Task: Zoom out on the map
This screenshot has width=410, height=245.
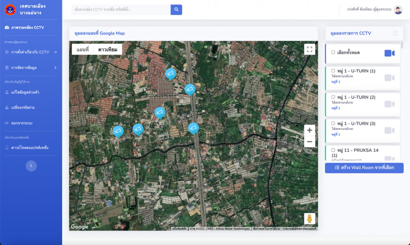Action: pyautogui.click(x=310, y=142)
